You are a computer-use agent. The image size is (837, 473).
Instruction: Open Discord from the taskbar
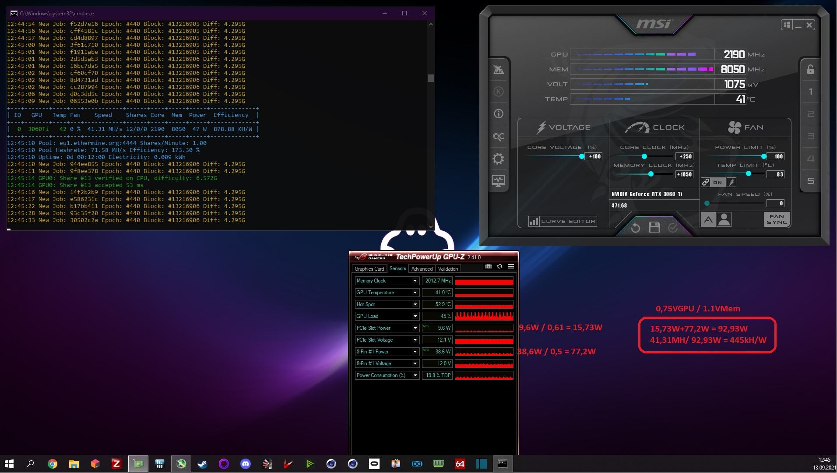coord(245,464)
